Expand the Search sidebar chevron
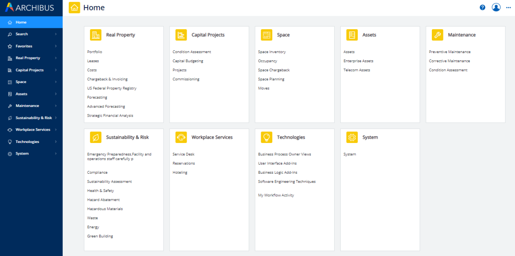This screenshot has width=515, height=256. point(56,34)
